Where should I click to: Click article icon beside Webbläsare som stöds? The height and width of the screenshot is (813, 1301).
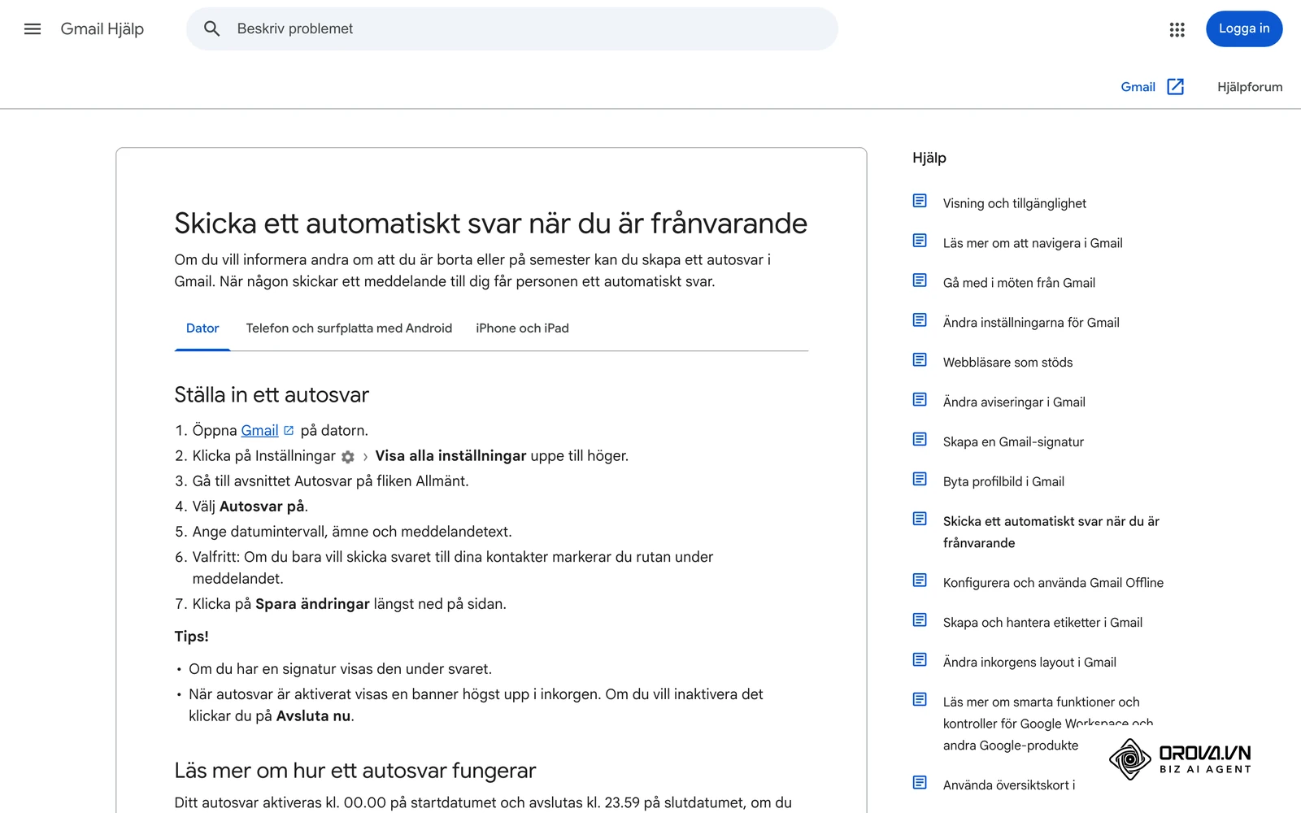tap(920, 360)
